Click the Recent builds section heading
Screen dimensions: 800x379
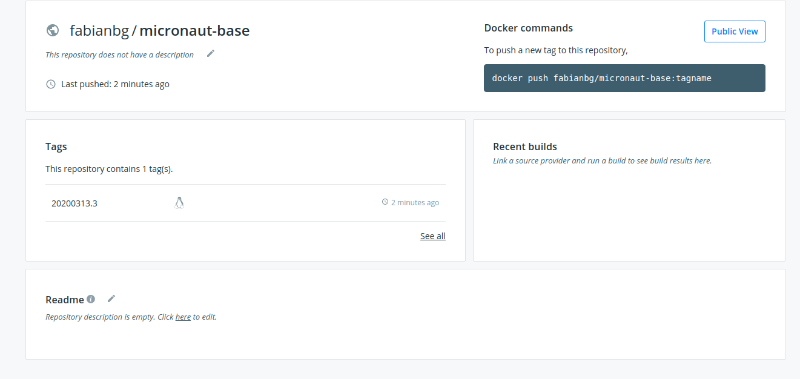tap(524, 146)
